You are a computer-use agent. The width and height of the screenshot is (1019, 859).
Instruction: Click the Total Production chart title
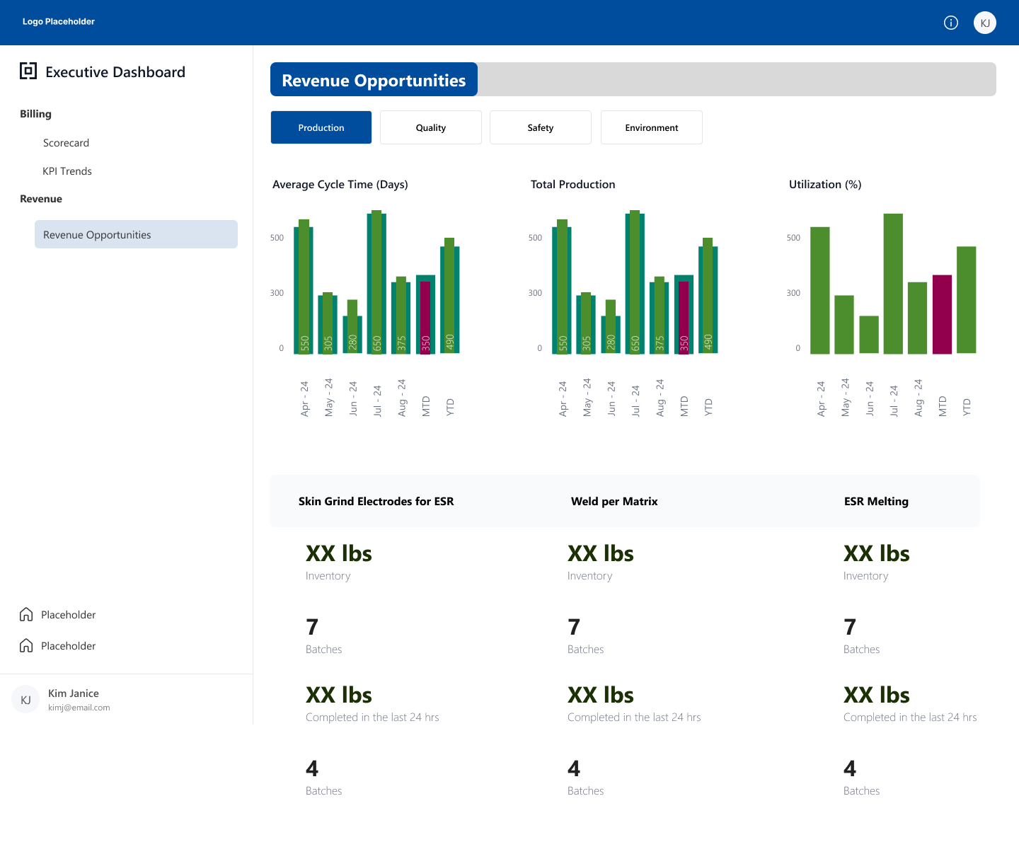tap(573, 185)
